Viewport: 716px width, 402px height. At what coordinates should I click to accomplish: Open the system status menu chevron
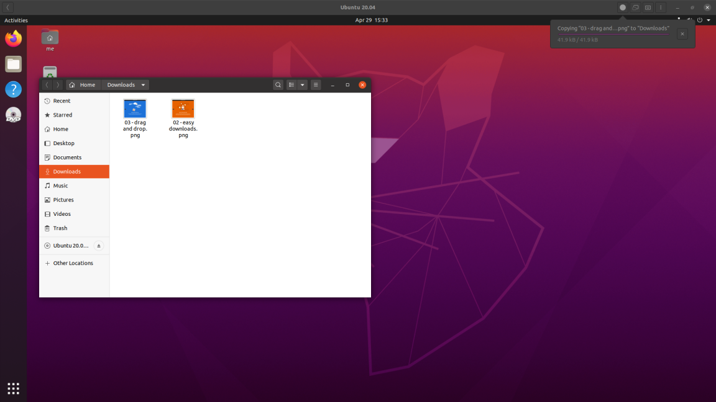pos(708,19)
